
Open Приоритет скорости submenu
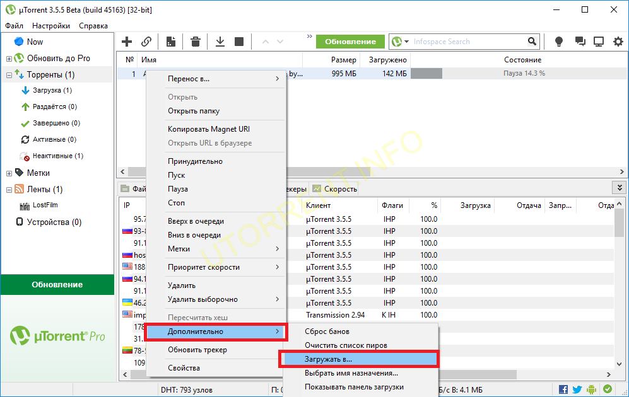[216, 267]
